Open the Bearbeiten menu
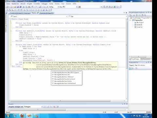The image size is (157, 118). (15, 4)
